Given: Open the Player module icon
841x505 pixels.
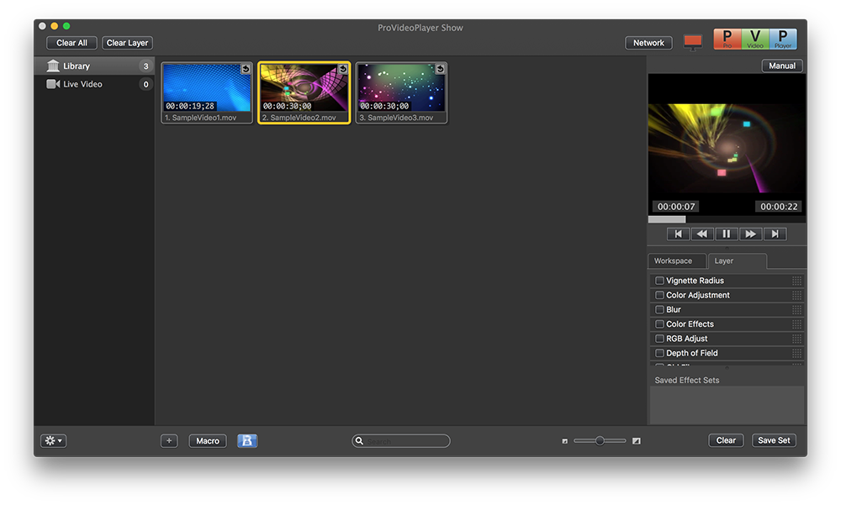Looking at the screenshot, I should [782, 39].
